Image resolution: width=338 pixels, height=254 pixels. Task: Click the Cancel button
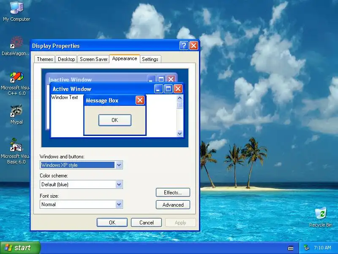click(x=146, y=223)
